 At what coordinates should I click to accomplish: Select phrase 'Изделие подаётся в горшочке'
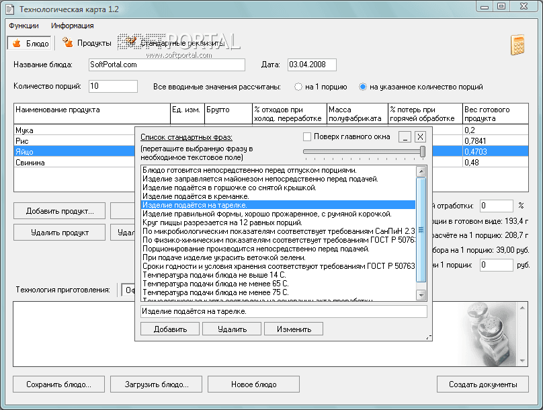click(x=278, y=188)
